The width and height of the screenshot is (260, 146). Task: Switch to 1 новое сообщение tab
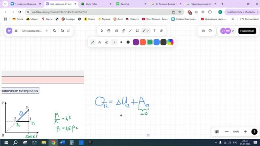click(26, 4)
